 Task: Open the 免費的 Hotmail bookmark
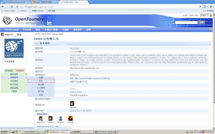tap(36, 11)
